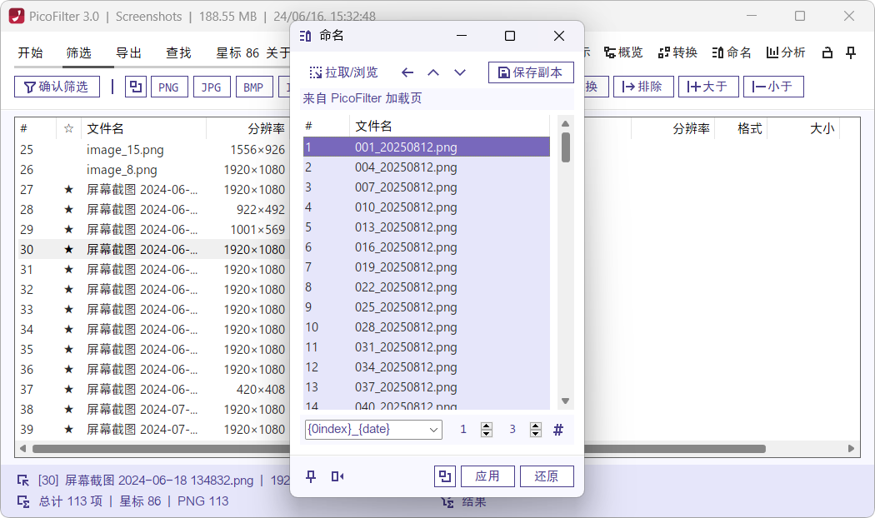The image size is (875, 518).
Task: Toggle the BMP format filter
Action: pyautogui.click(x=254, y=87)
